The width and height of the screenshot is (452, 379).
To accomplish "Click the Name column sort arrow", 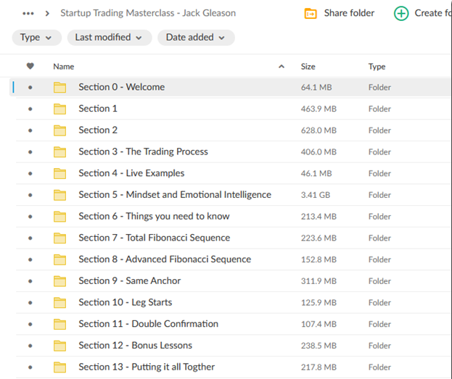I will tap(282, 67).
